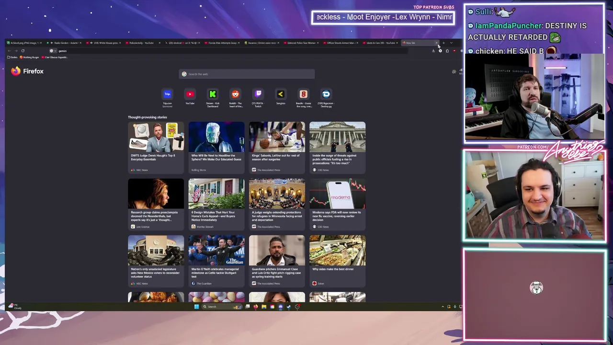Click the Task View taskbar icon
Image resolution: width=613 pixels, height=345 pixels.
[x=248, y=307]
